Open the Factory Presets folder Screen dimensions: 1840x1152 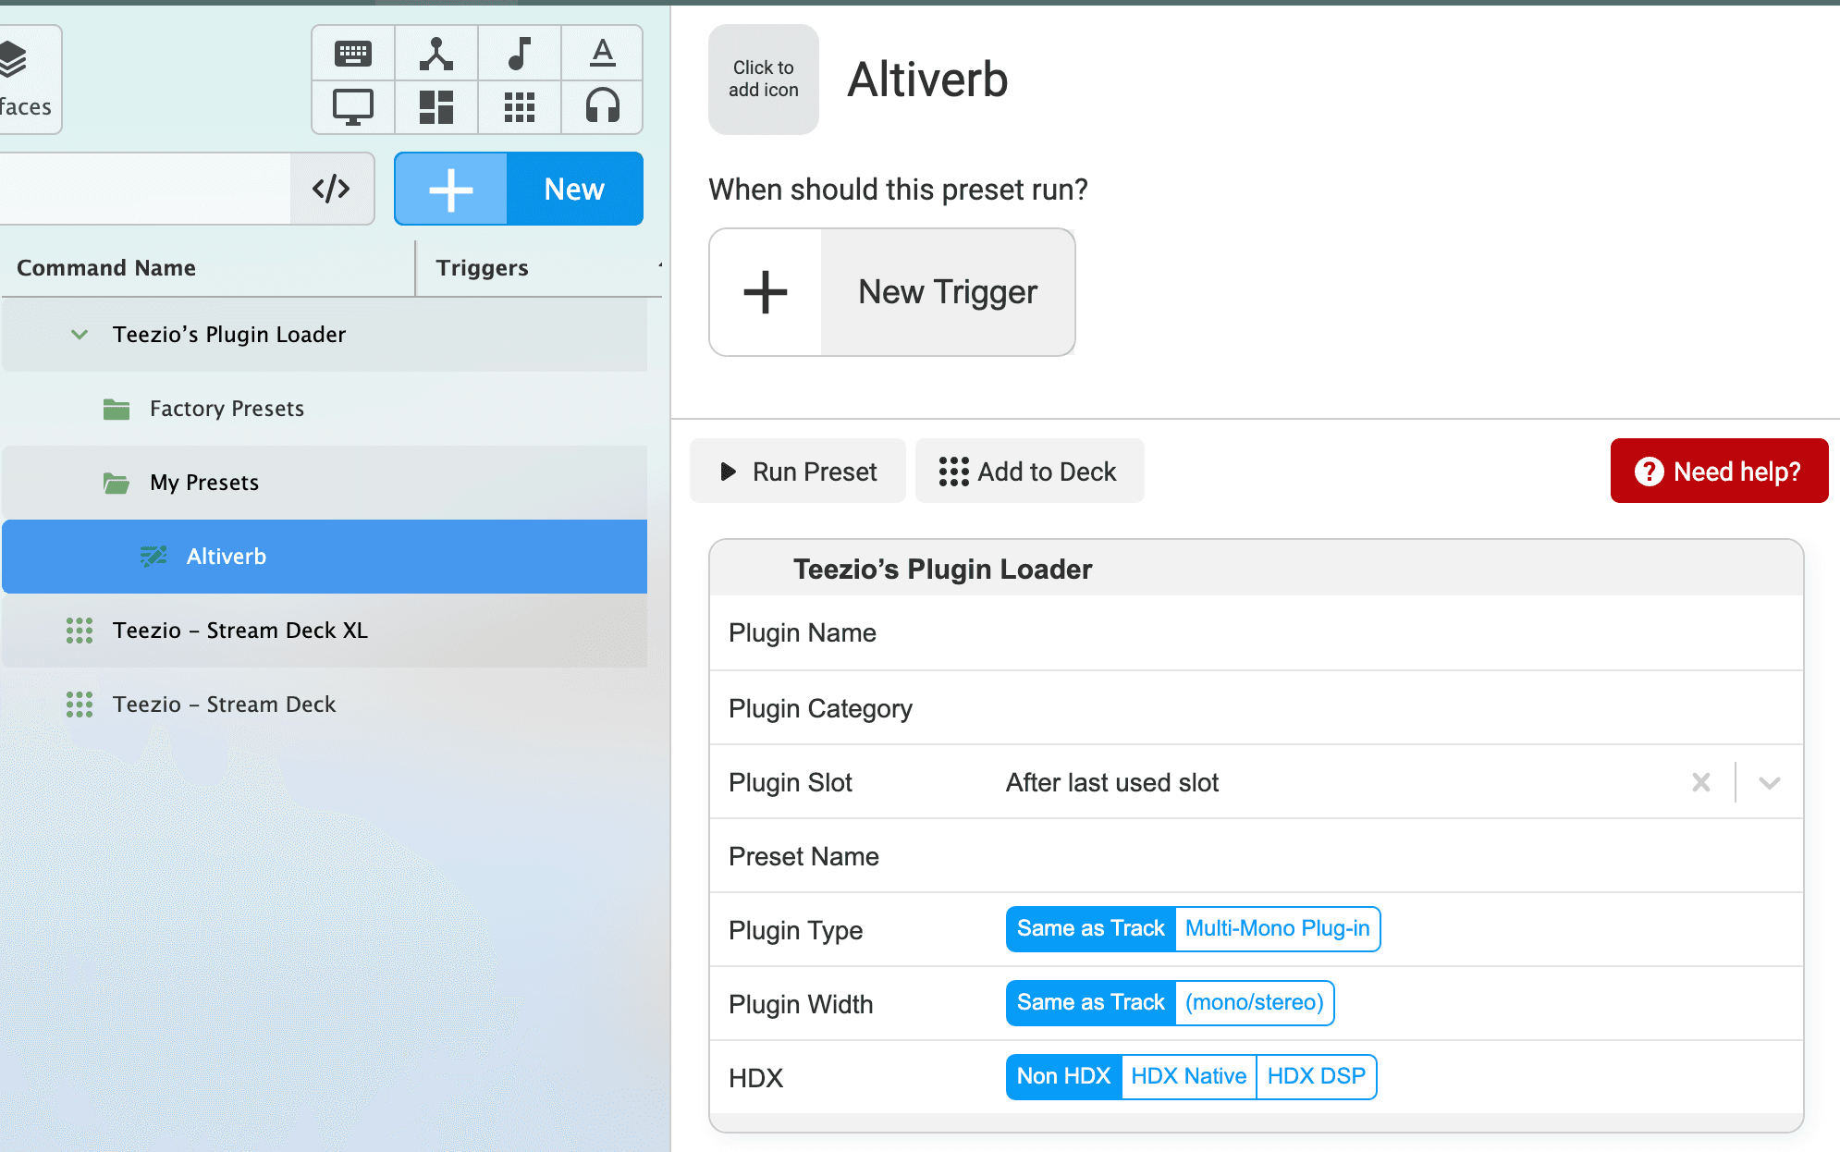coord(325,409)
